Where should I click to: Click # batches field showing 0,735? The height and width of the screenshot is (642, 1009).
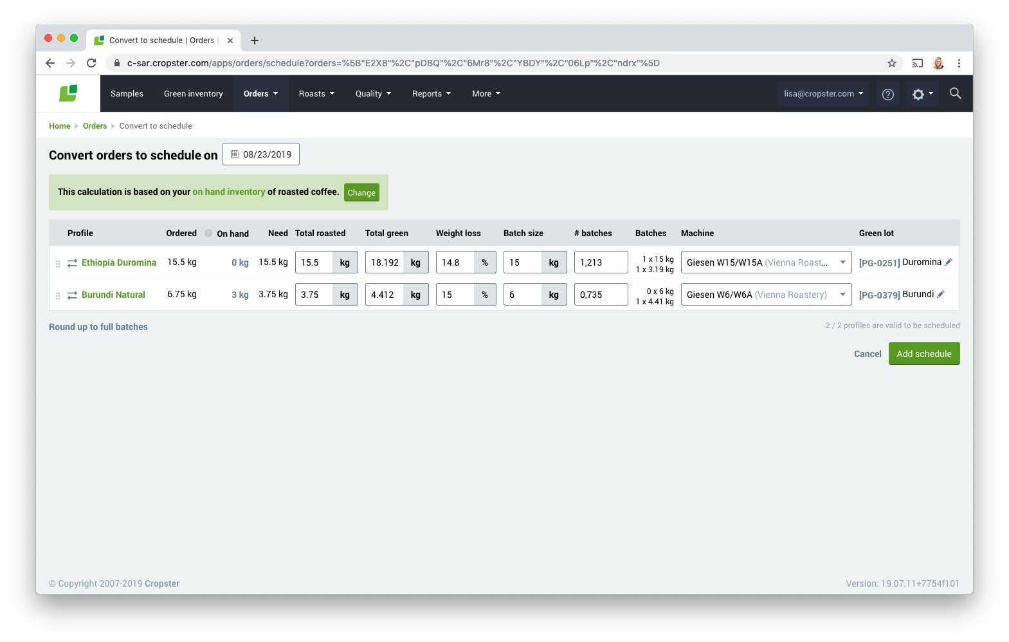[x=601, y=295]
